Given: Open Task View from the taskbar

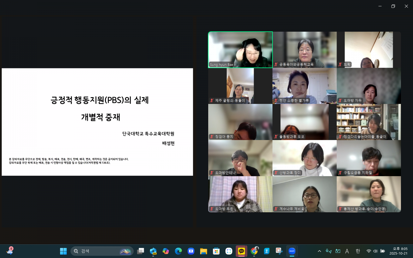Looking at the screenshot, I should click(x=140, y=251).
